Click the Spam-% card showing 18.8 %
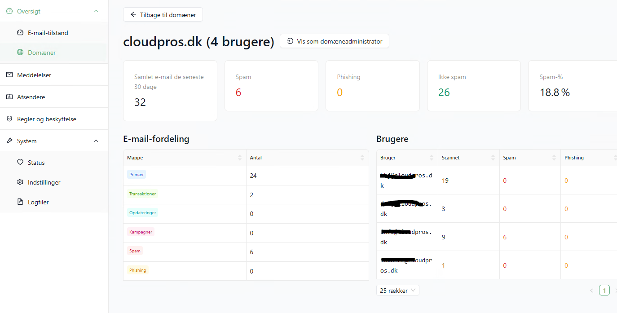This screenshot has width=617, height=313. point(573,86)
